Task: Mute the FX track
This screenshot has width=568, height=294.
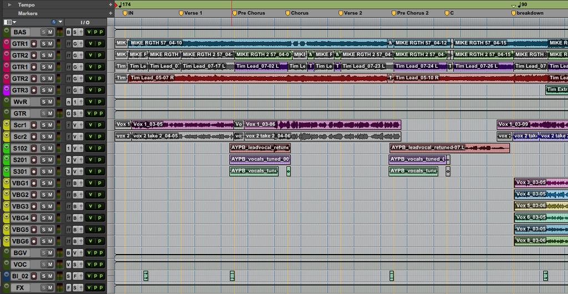Action: pos(50,288)
